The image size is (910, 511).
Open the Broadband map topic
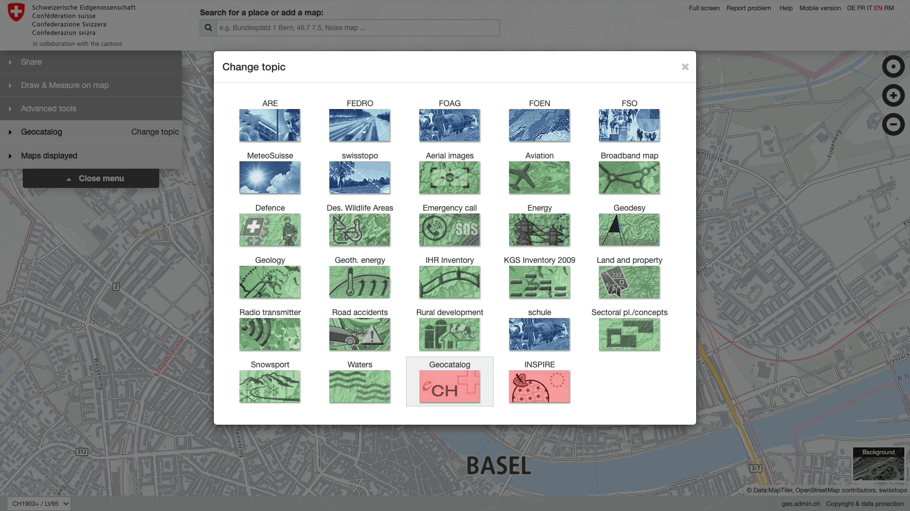629,177
